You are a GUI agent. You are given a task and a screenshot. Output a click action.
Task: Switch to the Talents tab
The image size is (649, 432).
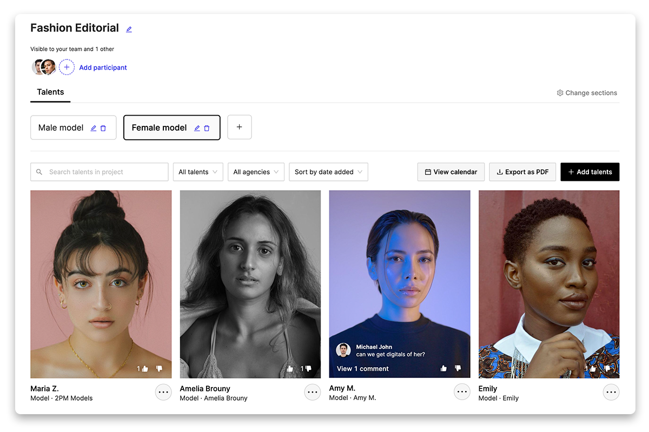(x=50, y=92)
